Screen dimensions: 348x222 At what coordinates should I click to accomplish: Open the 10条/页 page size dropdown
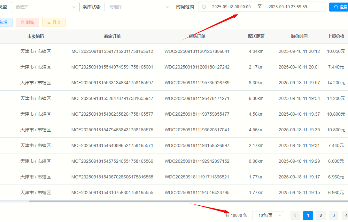[268, 215]
